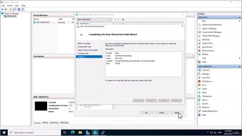Go to wizard step Specify Name and Location

[x=88, y=50]
